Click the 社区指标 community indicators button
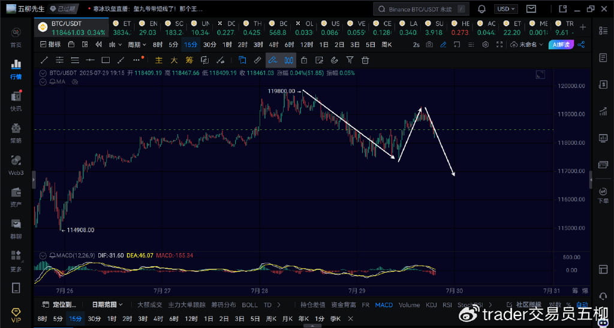Screen dimensions: 614x328 click(x=524, y=305)
